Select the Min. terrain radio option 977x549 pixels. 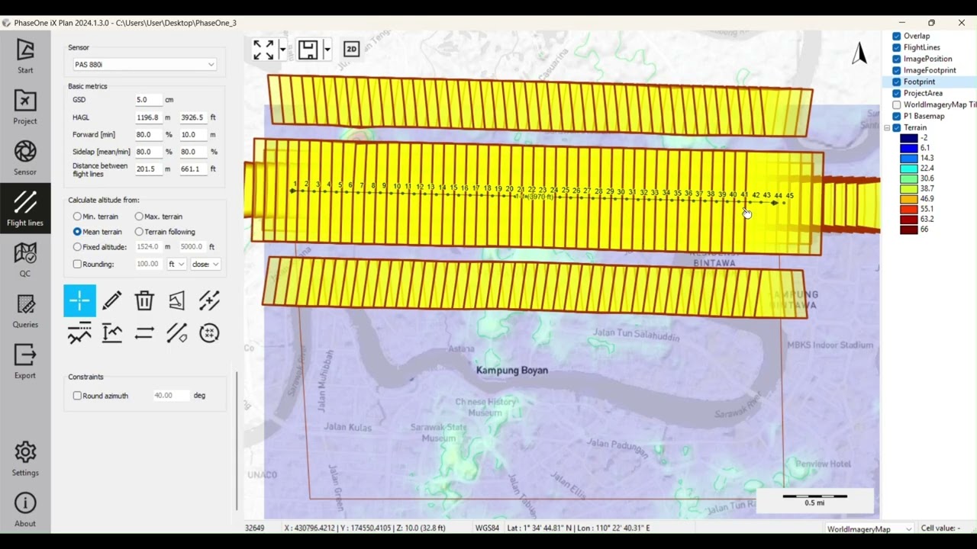(x=77, y=217)
